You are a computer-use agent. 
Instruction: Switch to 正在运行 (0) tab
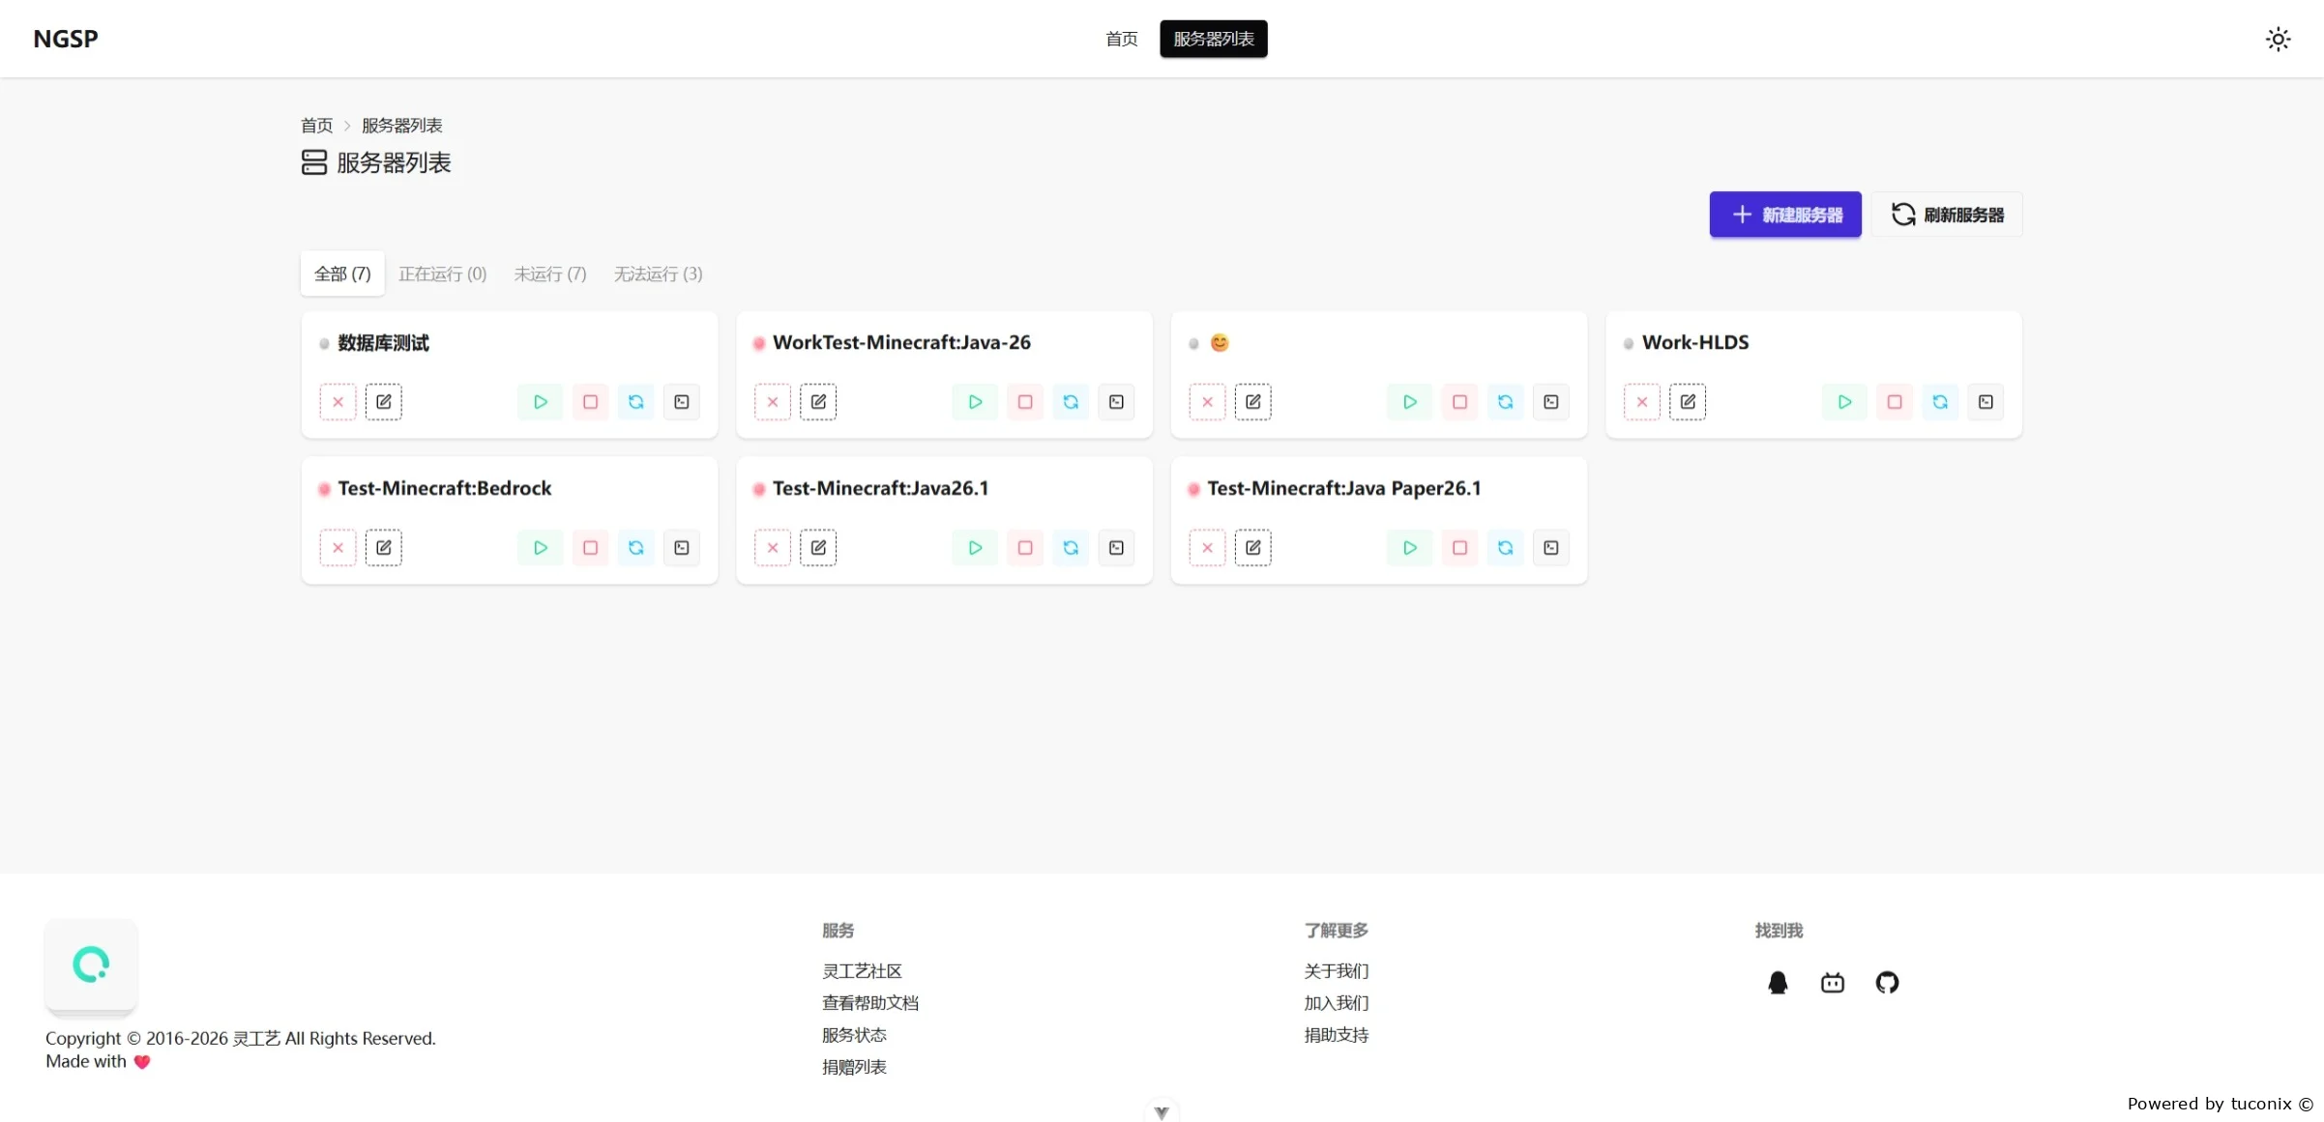pos(442,274)
